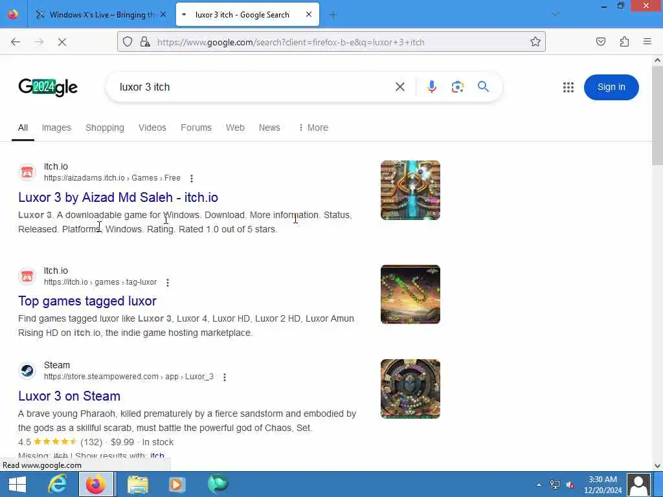Open the Luxor 3 on Steam link
Image resolution: width=663 pixels, height=497 pixels.
coord(69,396)
